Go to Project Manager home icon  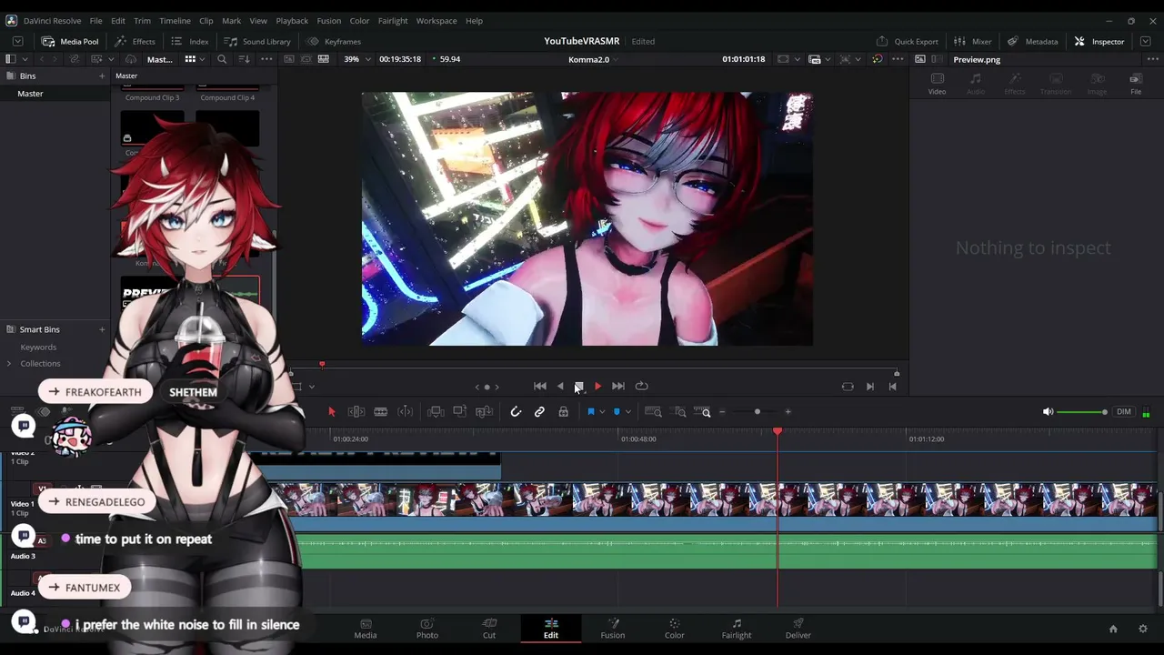(1113, 629)
